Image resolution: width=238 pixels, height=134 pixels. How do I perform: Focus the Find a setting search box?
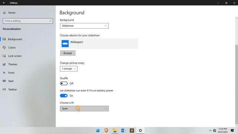[28, 21]
